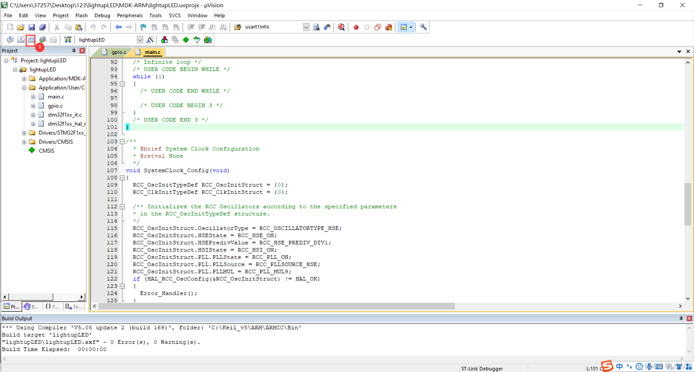Open Manage Run-Time Environment green diamond icon
This screenshot has width=694, height=372.
[186, 40]
